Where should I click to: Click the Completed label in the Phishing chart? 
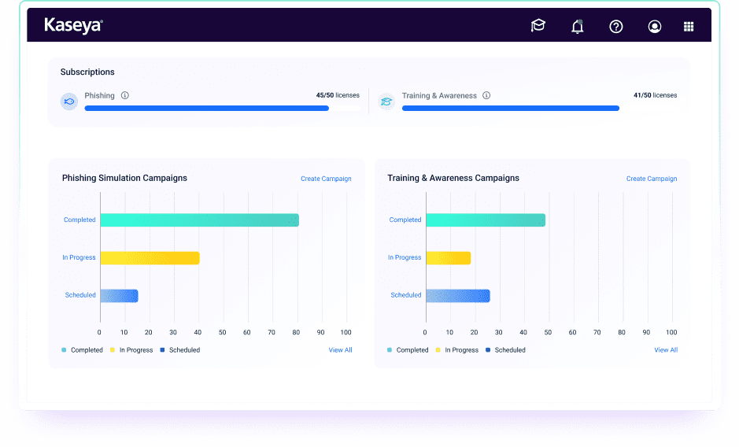pyautogui.click(x=79, y=220)
